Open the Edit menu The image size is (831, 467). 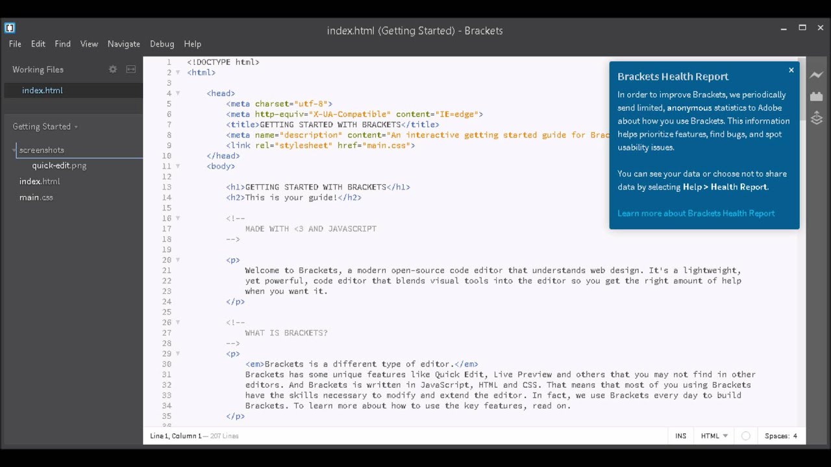[x=38, y=44]
